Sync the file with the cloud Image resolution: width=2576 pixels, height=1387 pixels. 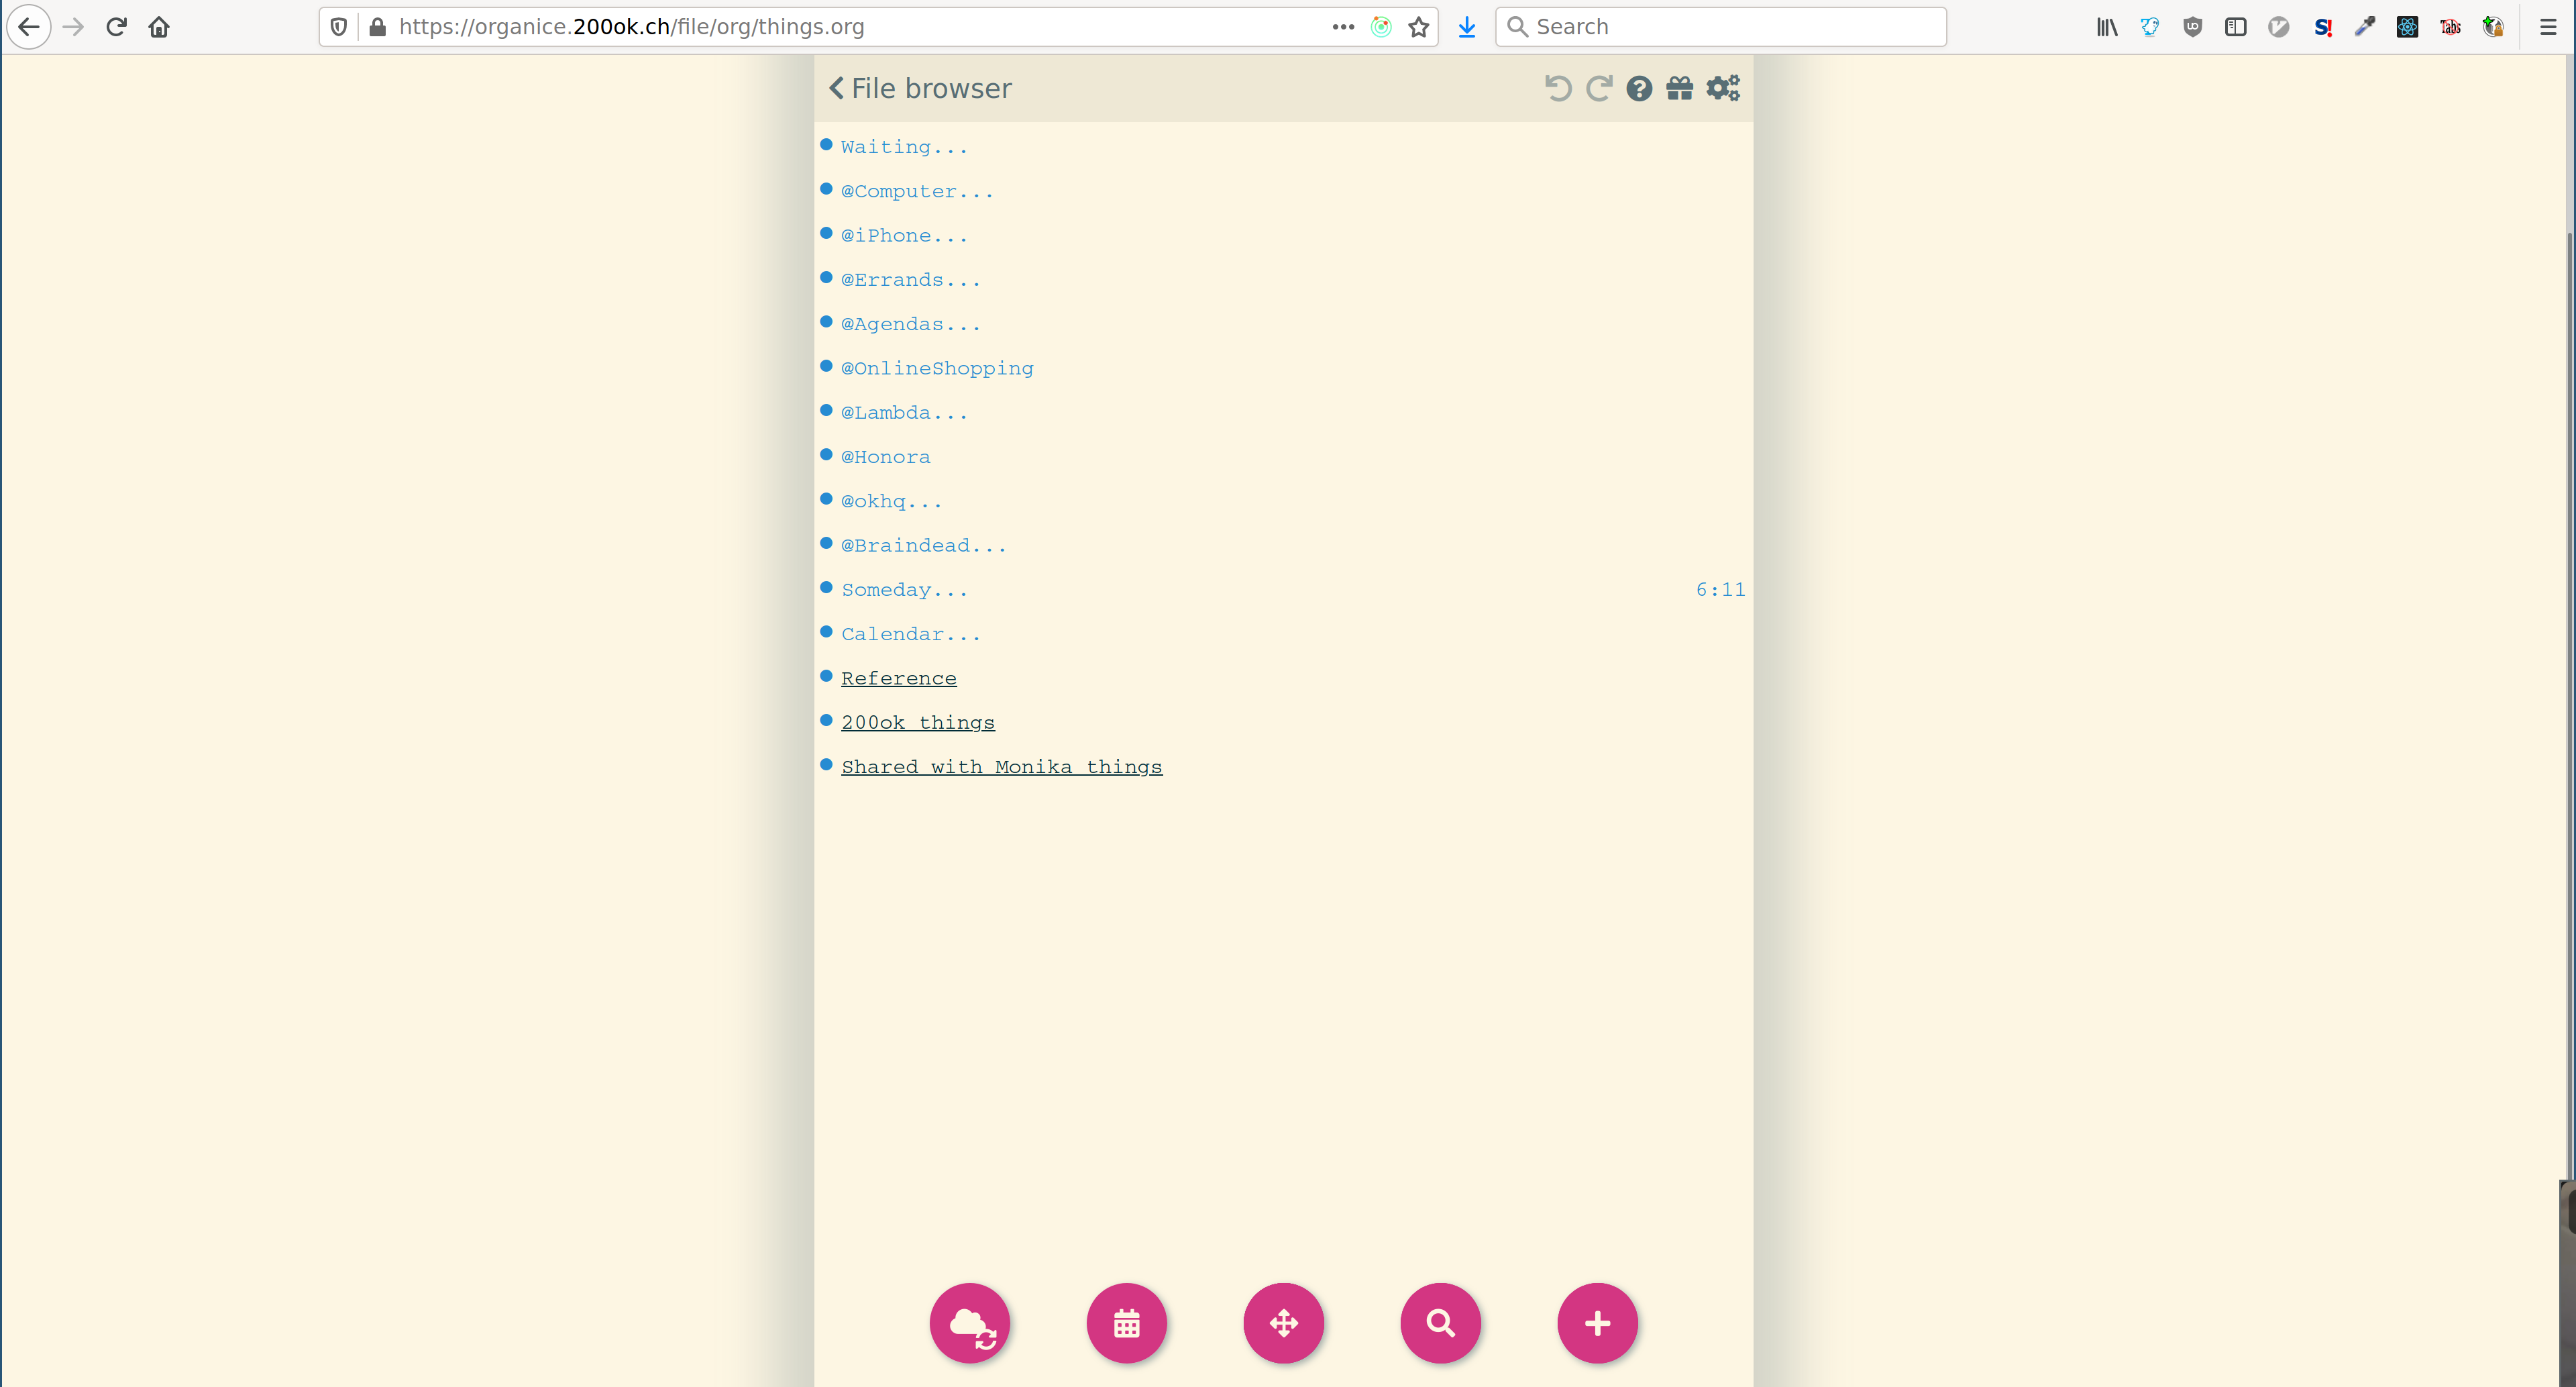(969, 1322)
